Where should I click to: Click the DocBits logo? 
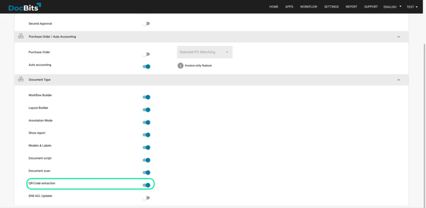click(x=25, y=7)
